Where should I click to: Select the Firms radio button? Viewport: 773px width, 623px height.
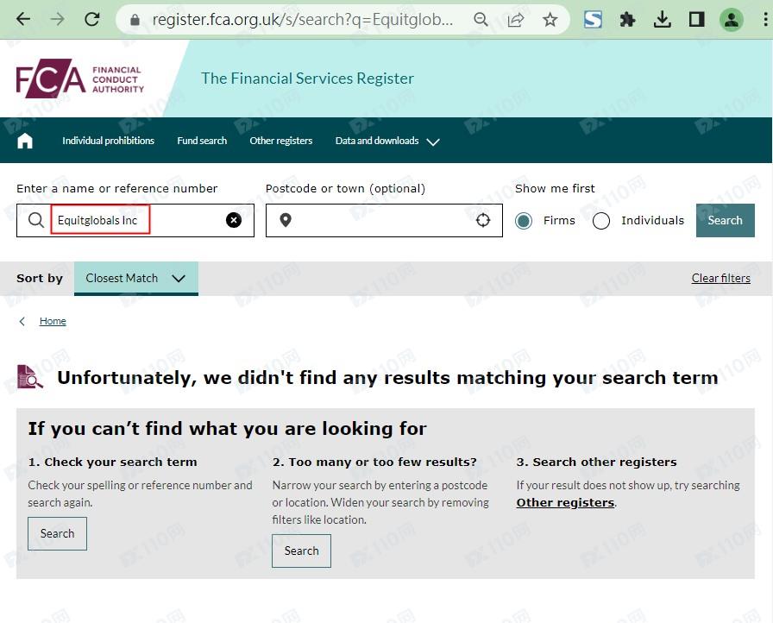(524, 221)
